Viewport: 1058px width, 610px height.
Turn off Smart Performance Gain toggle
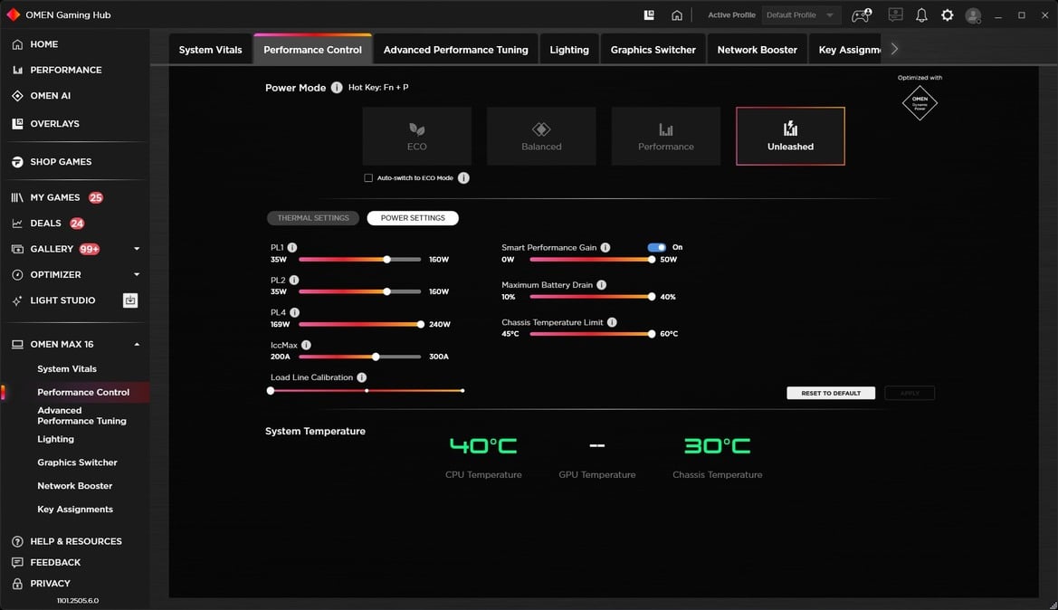tap(656, 248)
